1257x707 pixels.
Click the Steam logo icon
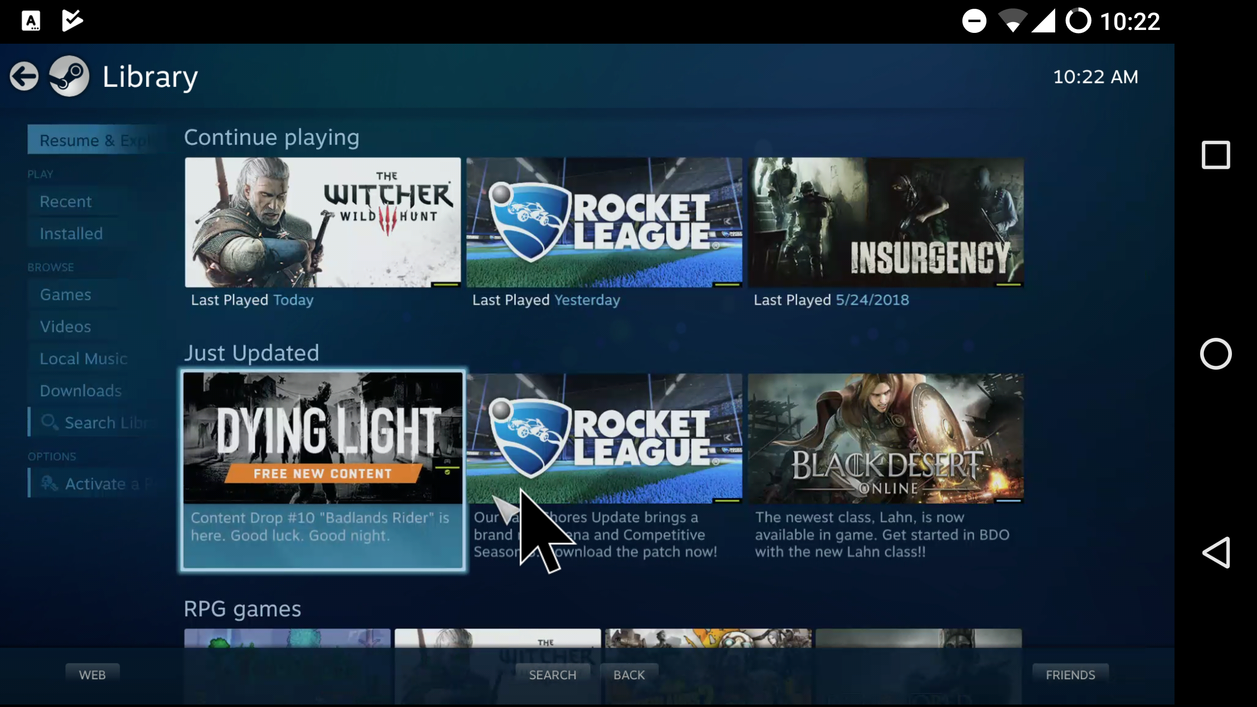69,76
